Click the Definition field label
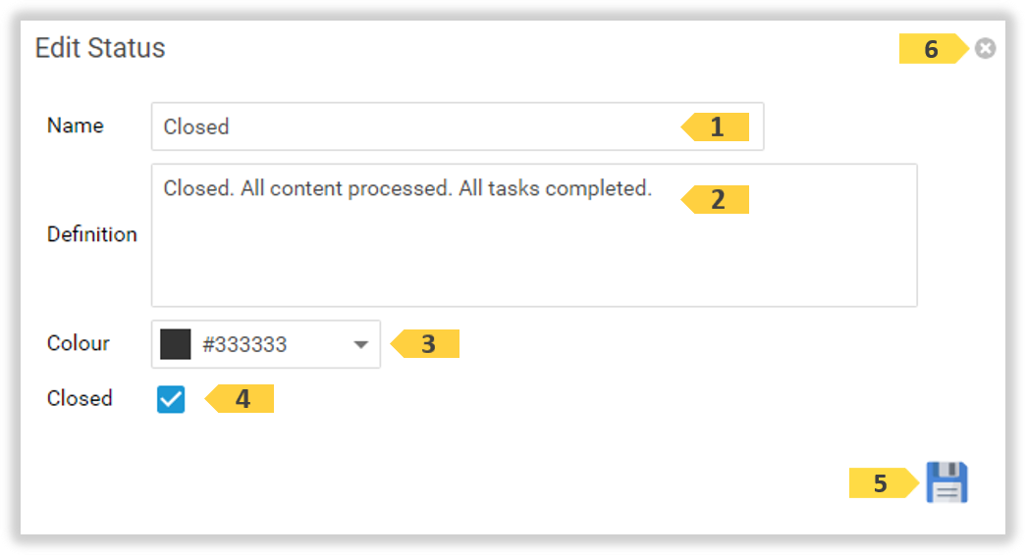1026x555 pixels. (91, 234)
